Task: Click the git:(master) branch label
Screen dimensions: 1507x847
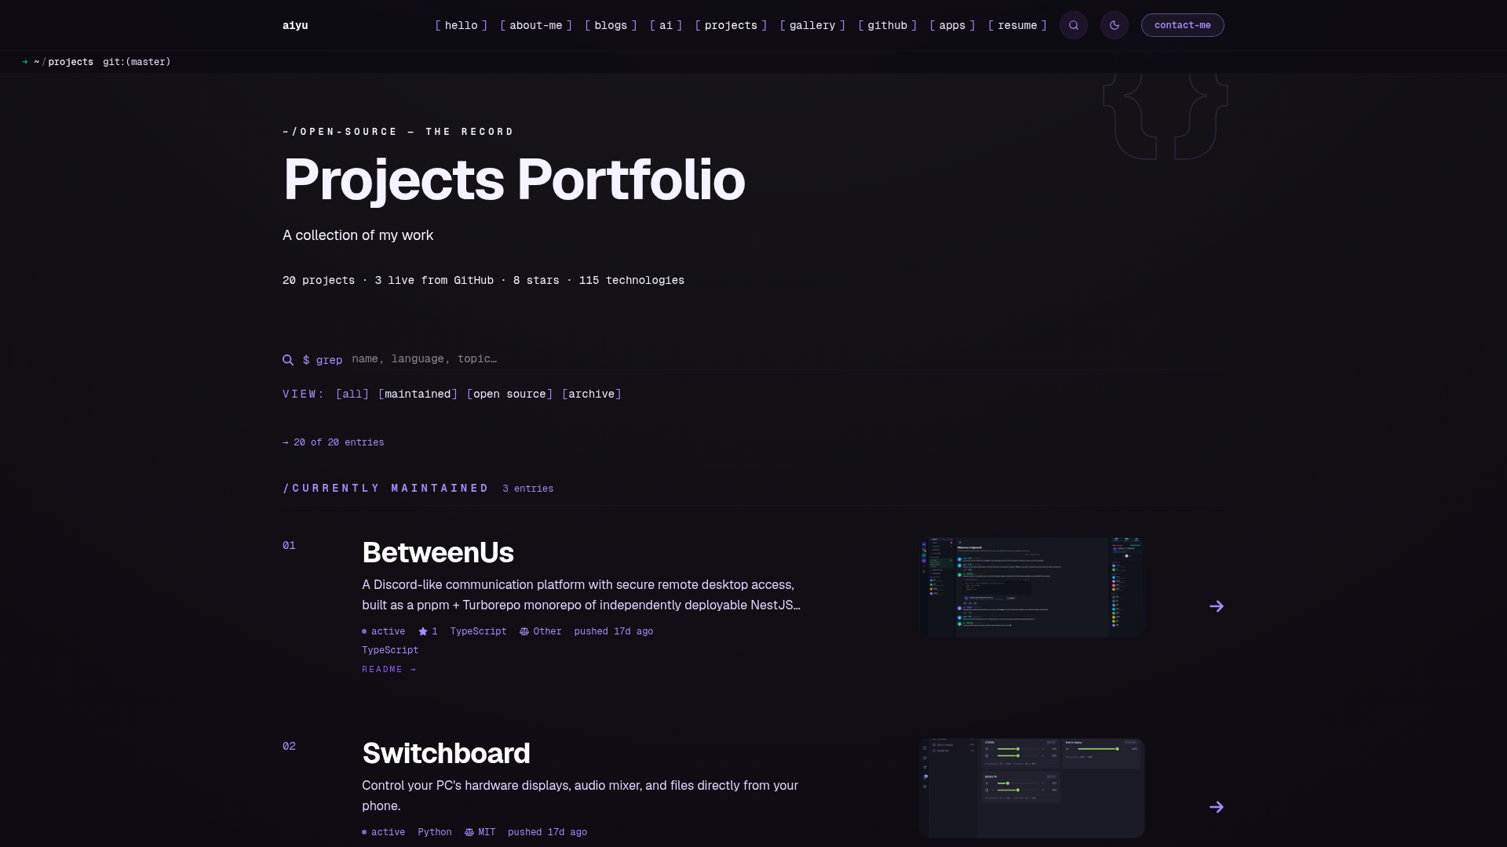Action: tap(137, 62)
